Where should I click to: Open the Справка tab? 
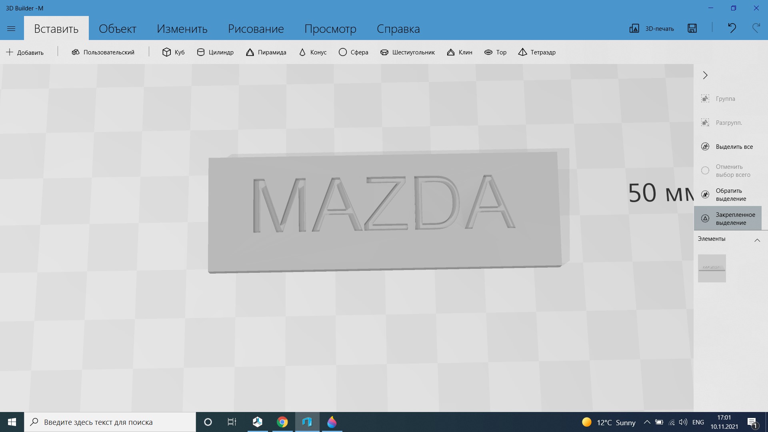click(398, 28)
